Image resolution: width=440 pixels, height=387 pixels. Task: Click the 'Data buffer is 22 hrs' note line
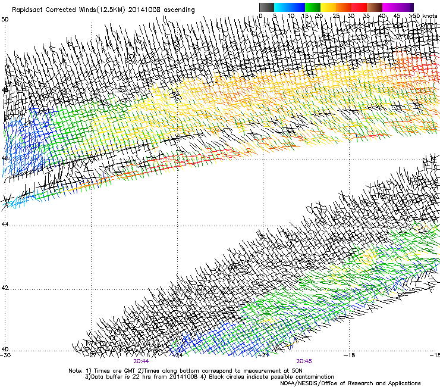[142, 377]
